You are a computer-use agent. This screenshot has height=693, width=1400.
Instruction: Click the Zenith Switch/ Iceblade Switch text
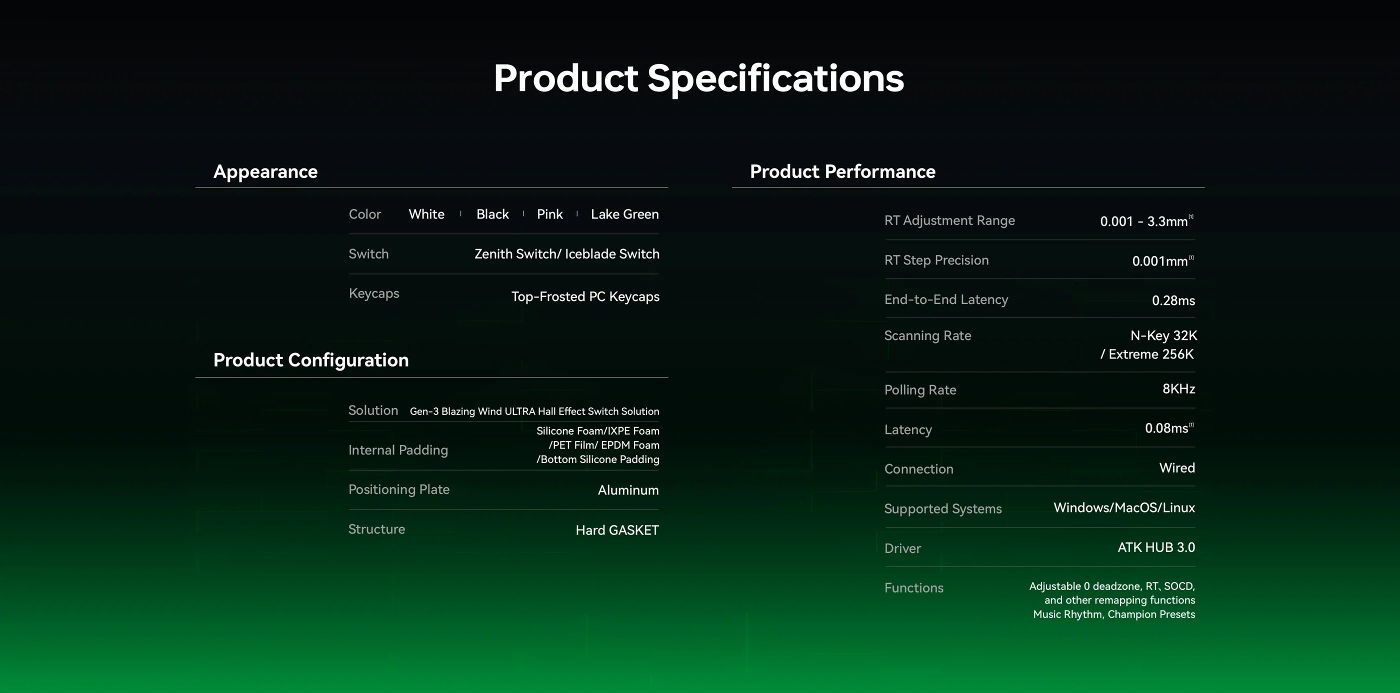pyautogui.click(x=566, y=254)
